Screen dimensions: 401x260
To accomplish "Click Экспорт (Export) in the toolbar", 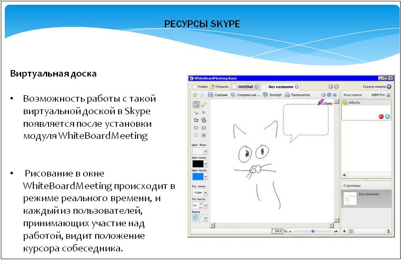I will click(x=272, y=95).
